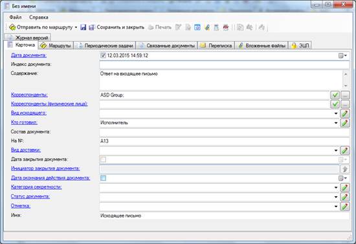Image resolution: width=356 pixels, height=244 pixels.
Task: Expand the Категория секретности dropdown
Action: pos(336,188)
